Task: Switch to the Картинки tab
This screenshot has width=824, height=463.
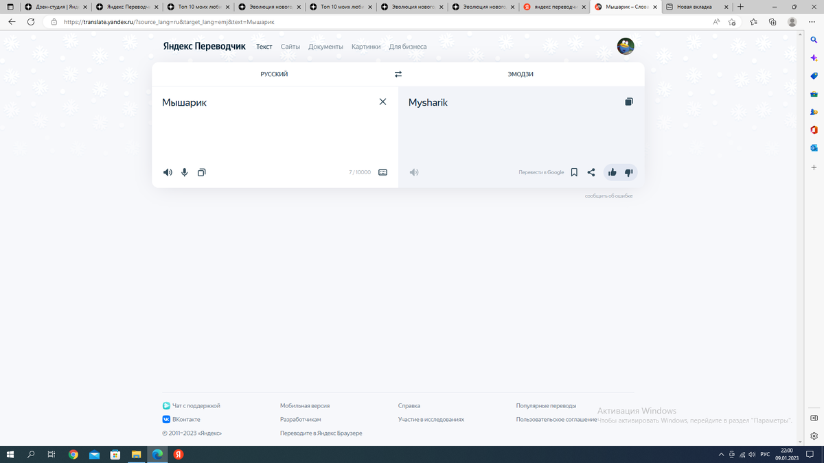Action: coord(366,47)
